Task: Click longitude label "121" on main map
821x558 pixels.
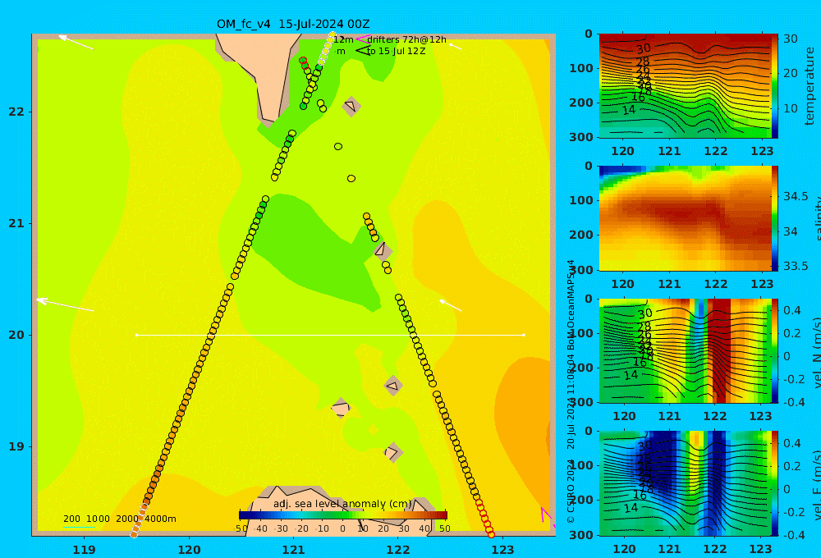Action: click(293, 550)
